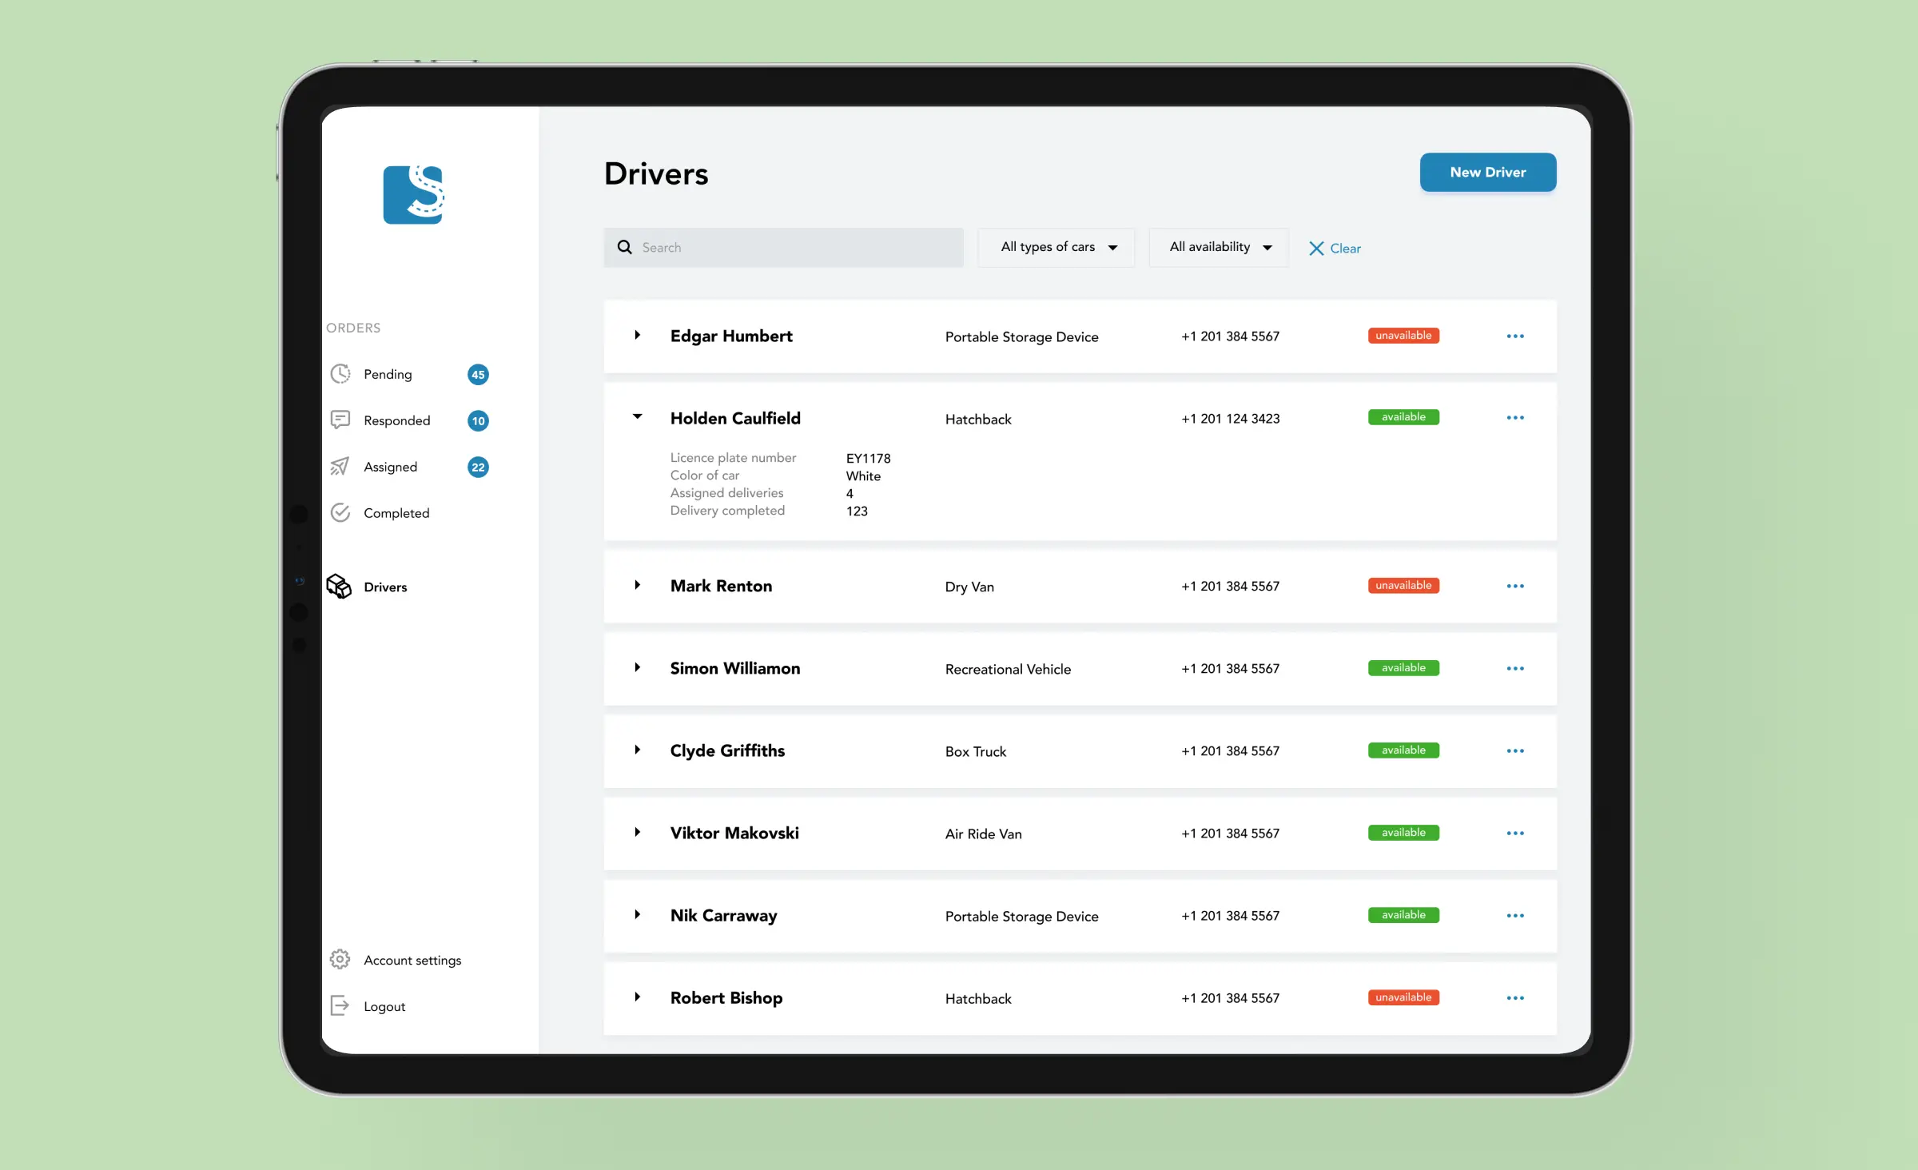Screen dimensions: 1918x1170
Task: Click the app logo icon top left
Action: coord(415,194)
